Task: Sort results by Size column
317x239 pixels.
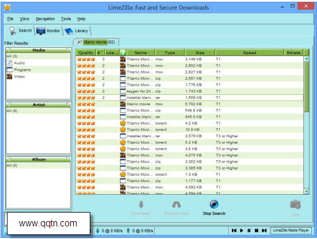Action: coord(200,53)
